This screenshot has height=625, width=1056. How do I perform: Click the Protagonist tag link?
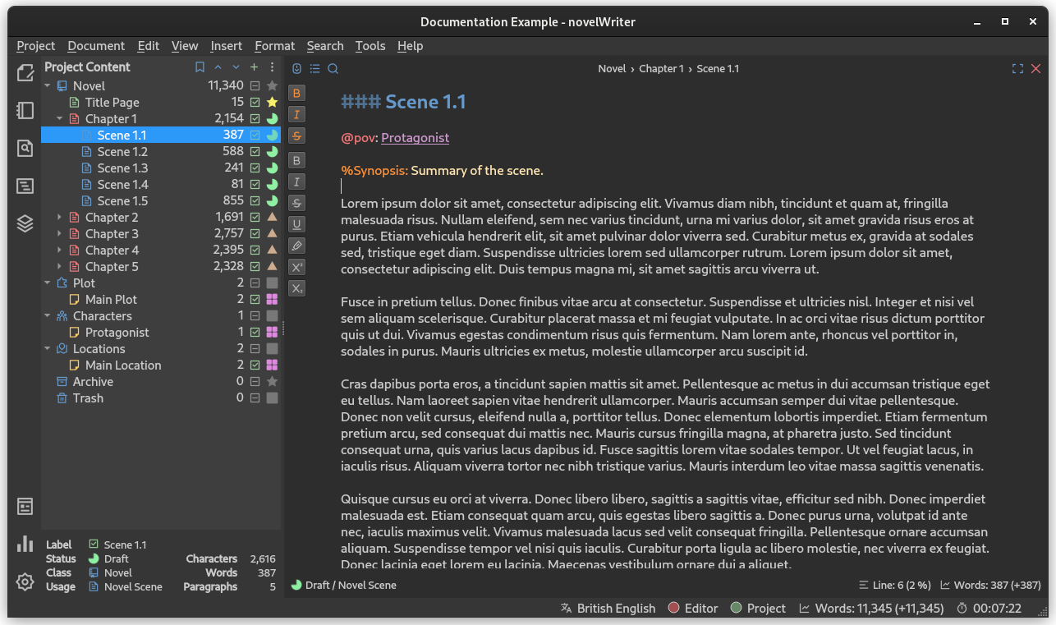click(x=415, y=138)
